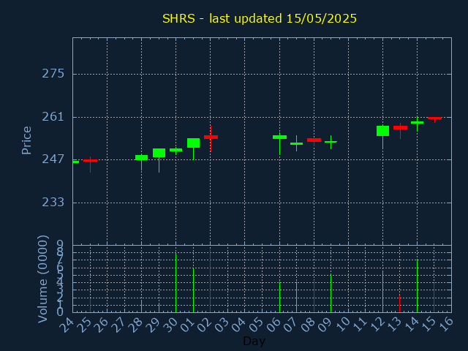
Task: Click the green volume bar for day 12
Action: 382,292
